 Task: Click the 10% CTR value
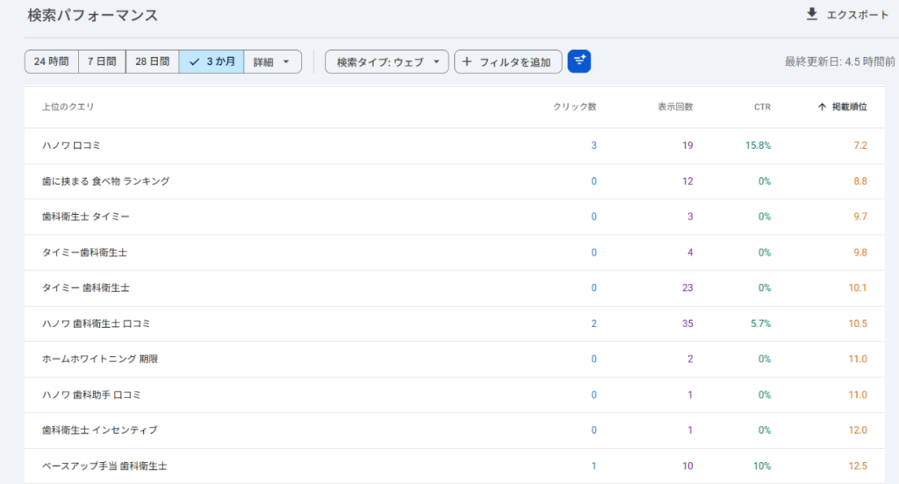click(762, 466)
